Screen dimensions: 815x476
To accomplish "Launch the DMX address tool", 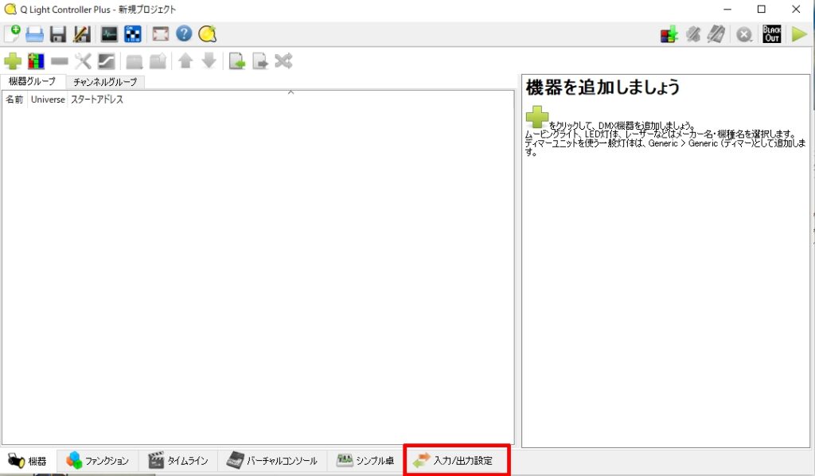I will pyautogui.click(x=133, y=34).
